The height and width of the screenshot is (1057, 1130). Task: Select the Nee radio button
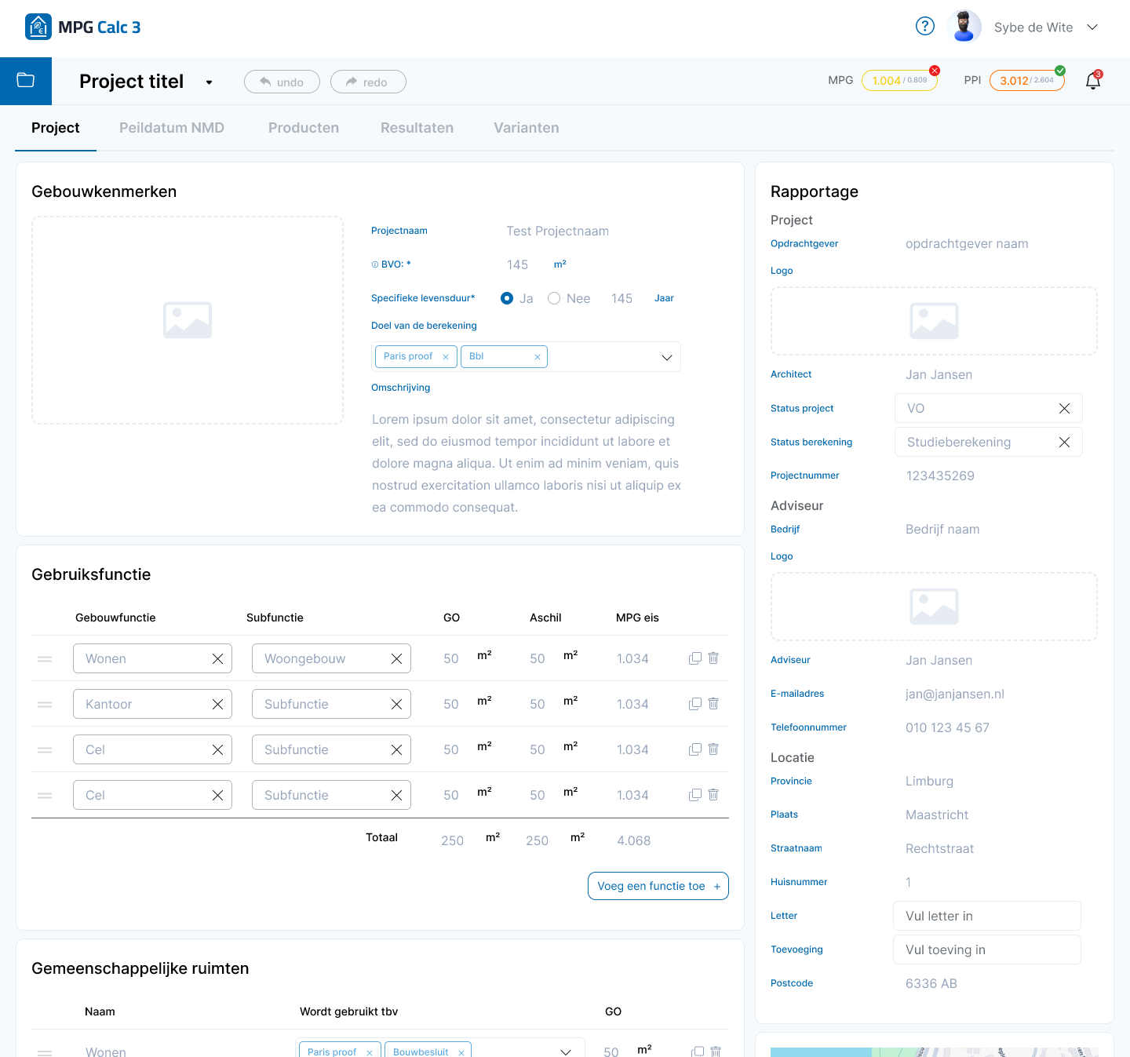pos(554,298)
